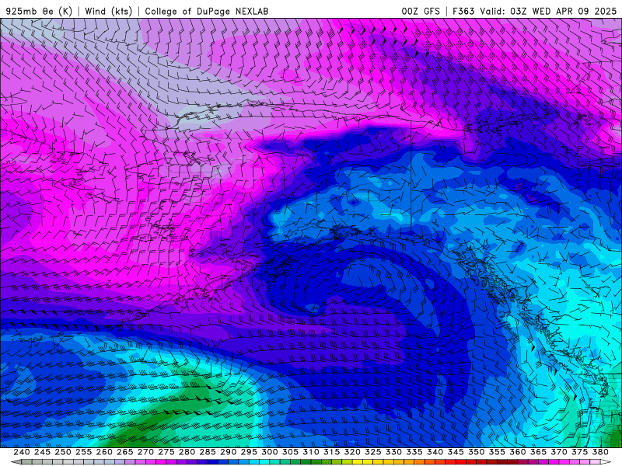This screenshot has height=466, width=622.
Task: Click the 335 value on color scale
Action: [x=414, y=452]
